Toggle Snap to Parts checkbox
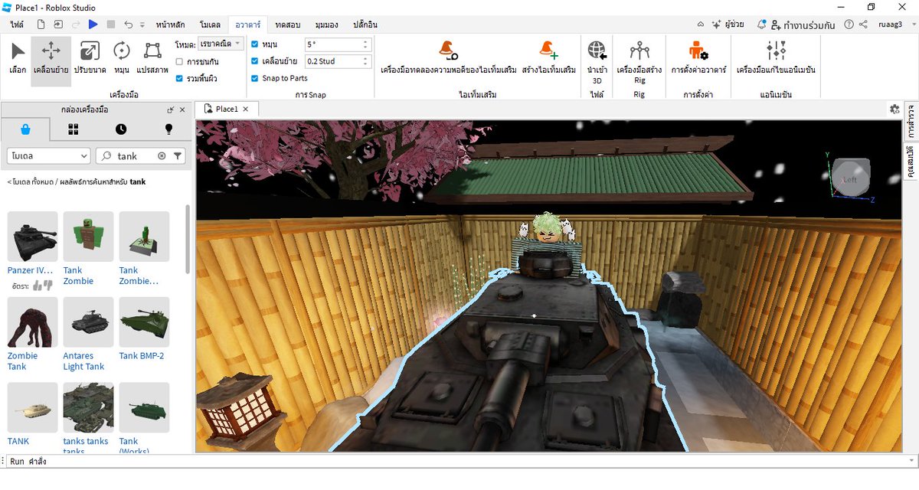Viewport: 919px width, 490px height. pyautogui.click(x=255, y=78)
